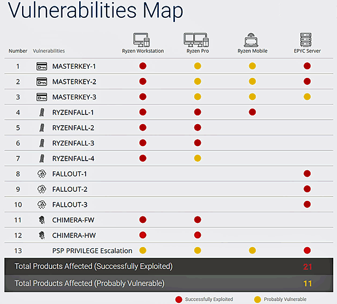Click the RYZENFALL-4 tower icon
This screenshot has height=304, width=337.
coord(42,158)
